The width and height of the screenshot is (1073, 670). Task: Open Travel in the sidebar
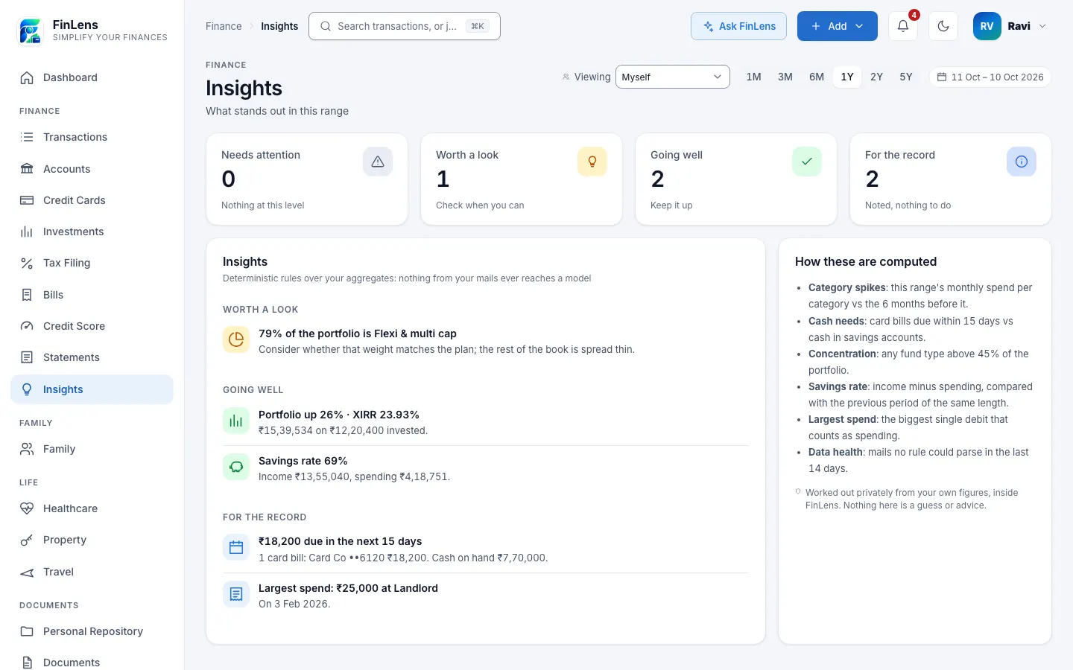click(x=92, y=572)
